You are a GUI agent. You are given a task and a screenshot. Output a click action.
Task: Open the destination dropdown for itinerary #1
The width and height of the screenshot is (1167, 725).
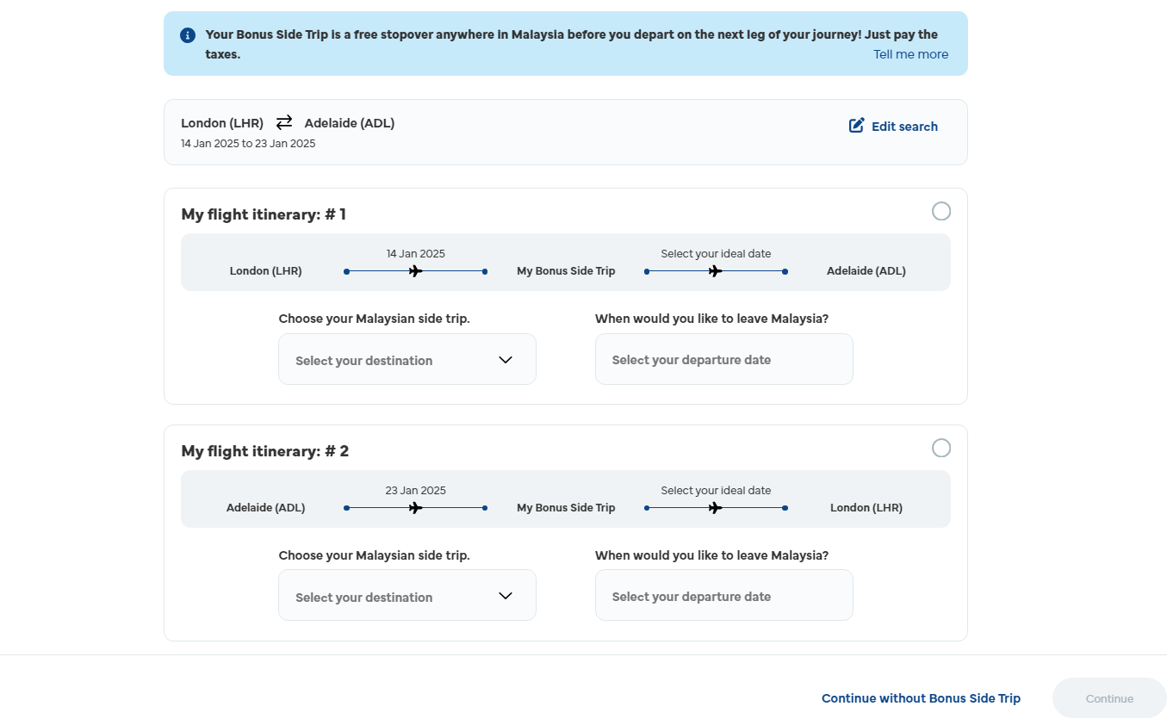(x=407, y=359)
